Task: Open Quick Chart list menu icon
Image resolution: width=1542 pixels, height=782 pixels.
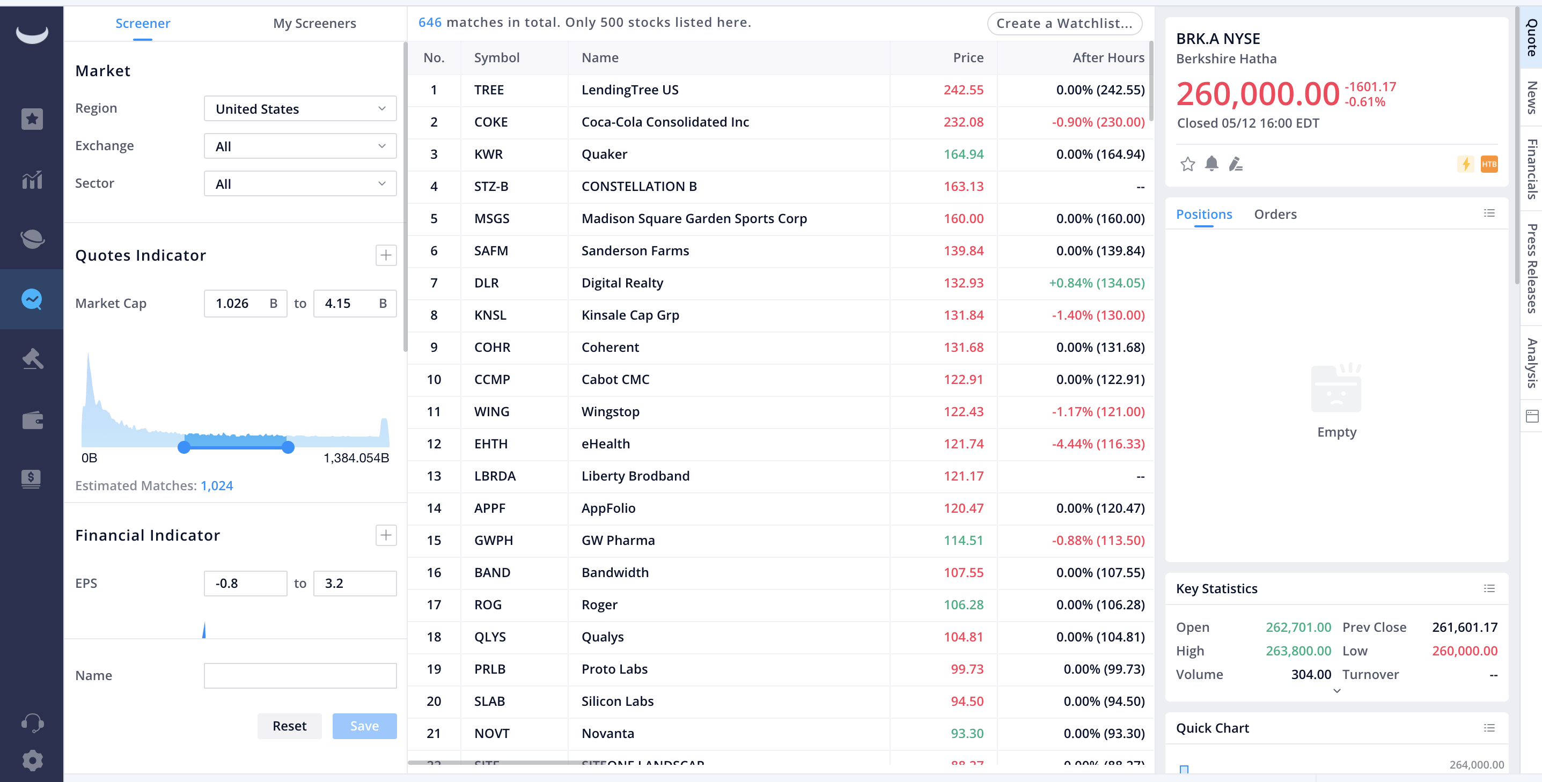Action: (1489, 728)
